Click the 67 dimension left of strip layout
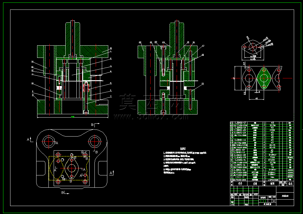Image resolution: width=303 pixels, height=214 pixels. click(x=234, y=78)
